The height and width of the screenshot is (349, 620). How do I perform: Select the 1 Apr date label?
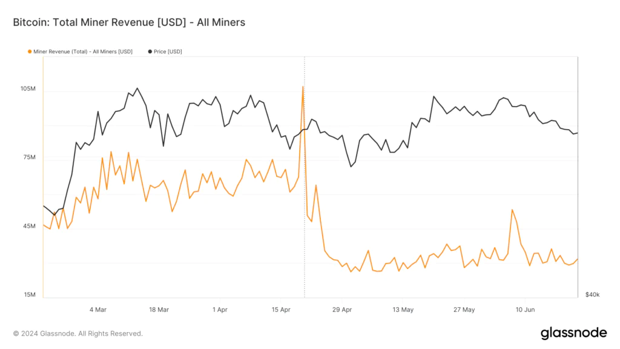point(220,310)
